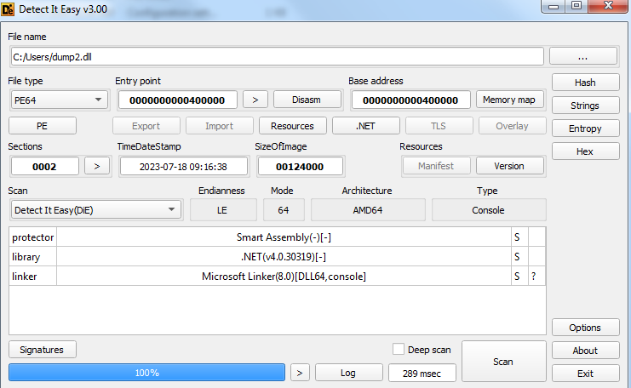The height and width of the screenshot is (388, 631).
Task: Click the S cell in linker row
Action: point(519,277)
